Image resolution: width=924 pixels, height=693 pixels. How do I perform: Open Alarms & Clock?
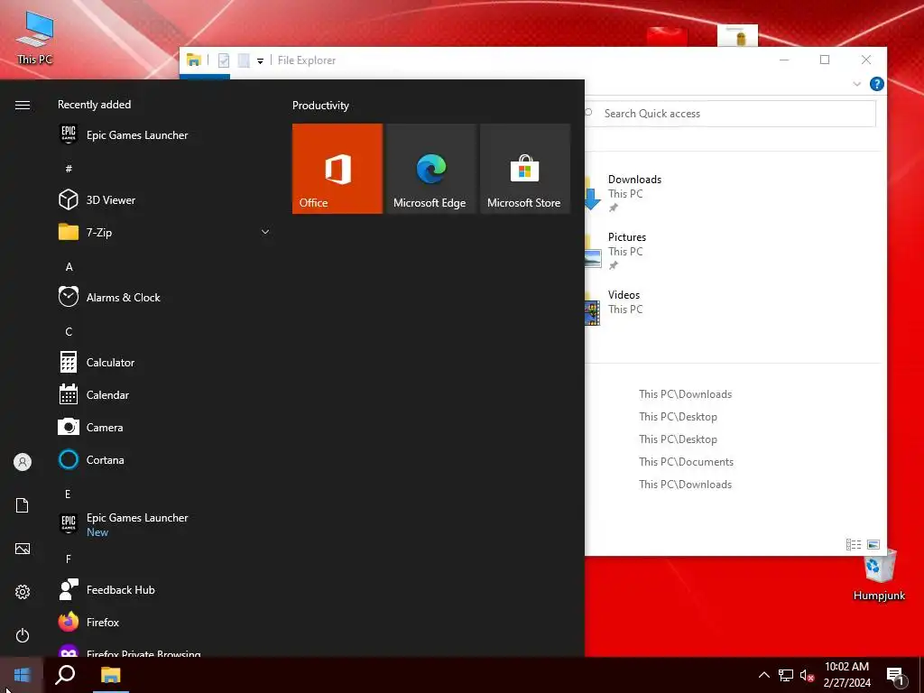[x=164, y=298]
